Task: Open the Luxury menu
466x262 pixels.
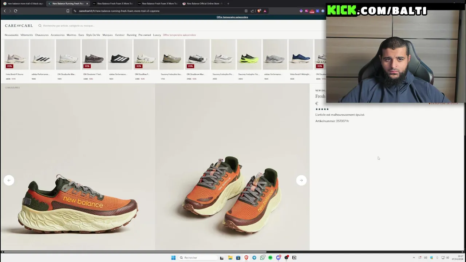Action: 157,35
